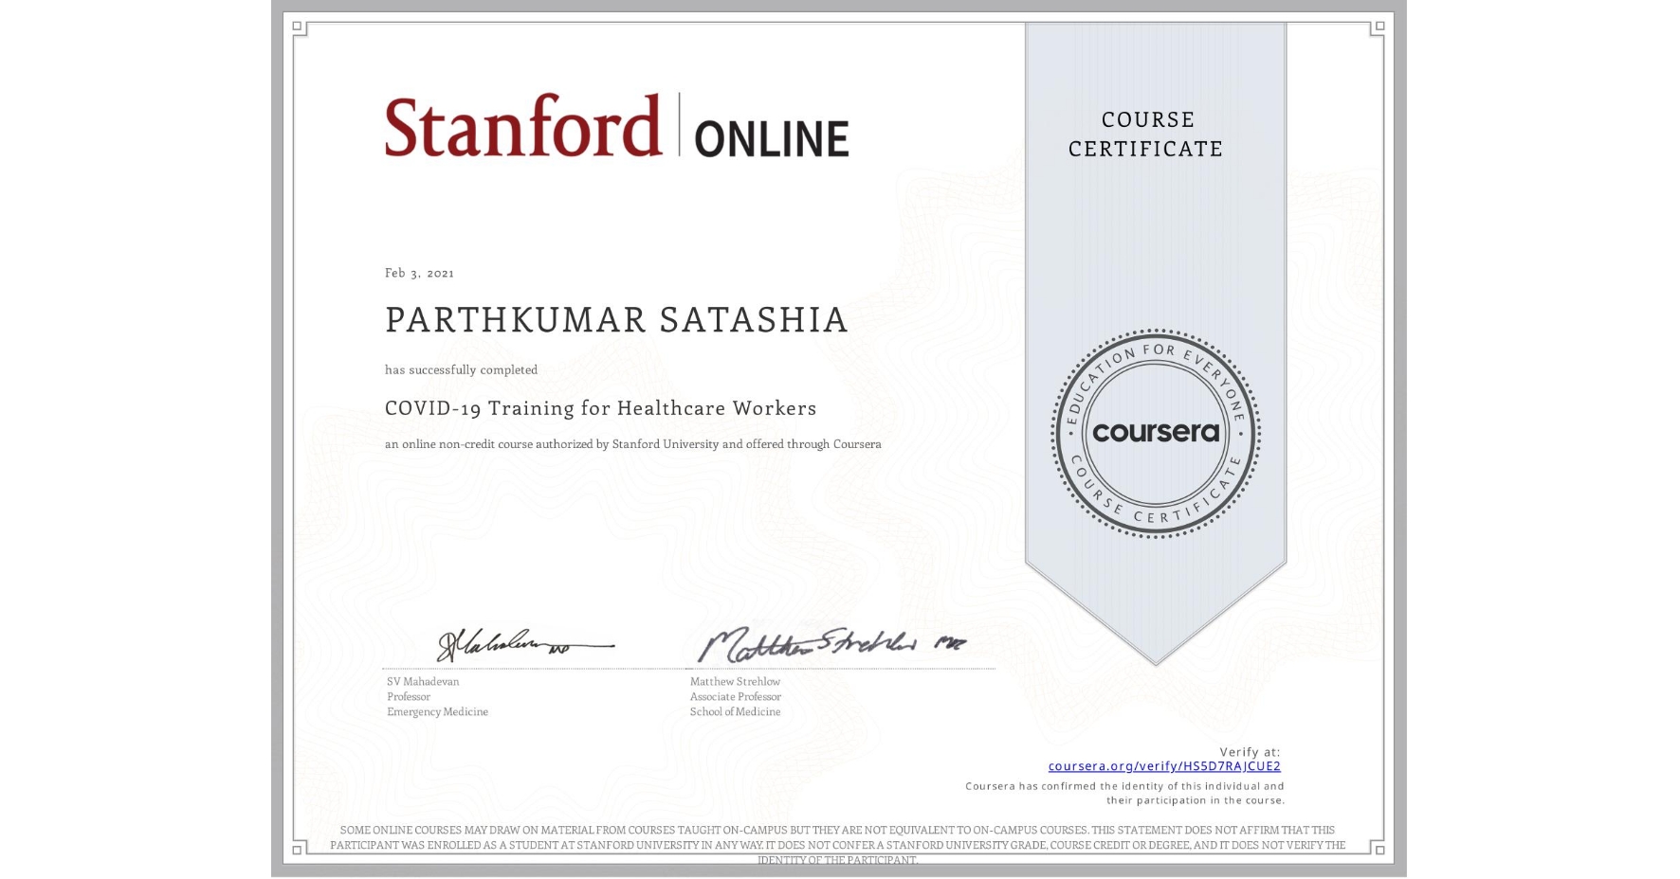Select the School of Medicine credential text

click(735, 711)
